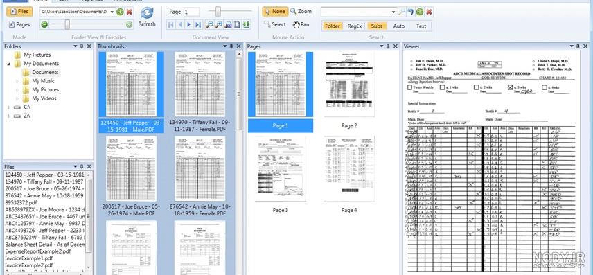Toggle the RegEx search option

[355, 26]
